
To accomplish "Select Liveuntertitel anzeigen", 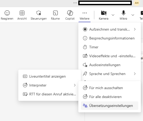I will [50, 76].
